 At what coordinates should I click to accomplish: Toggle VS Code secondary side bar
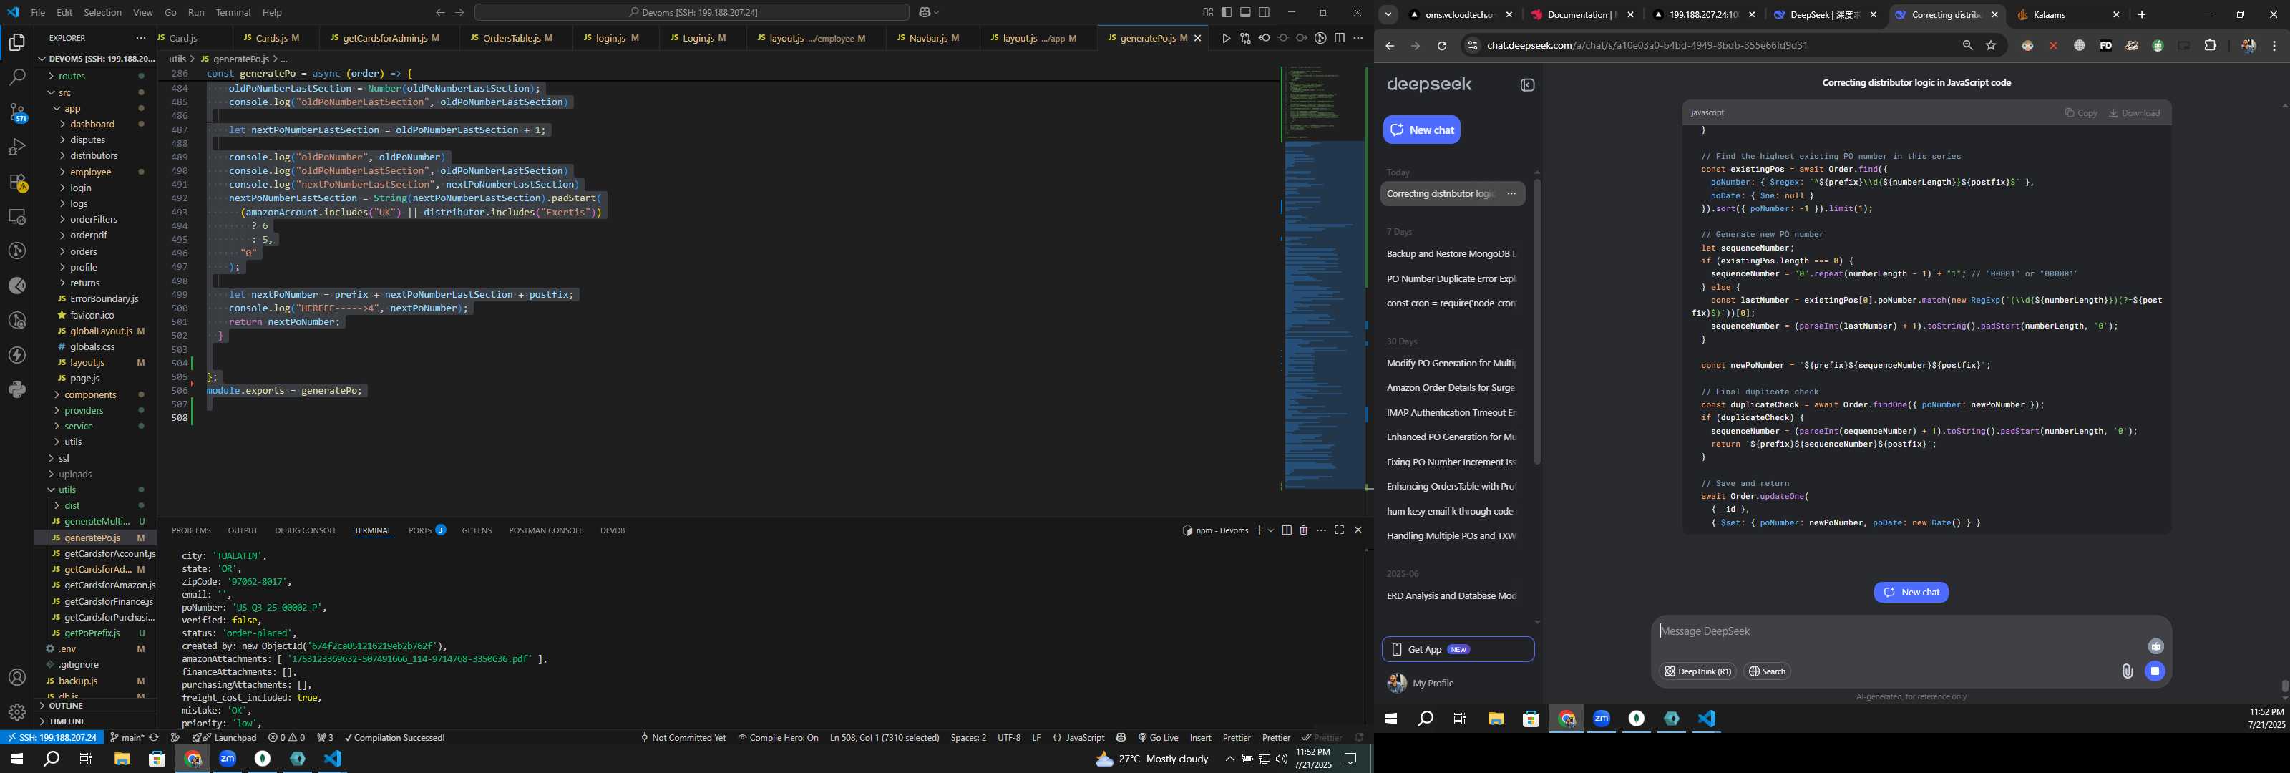tap(1264, 12)
